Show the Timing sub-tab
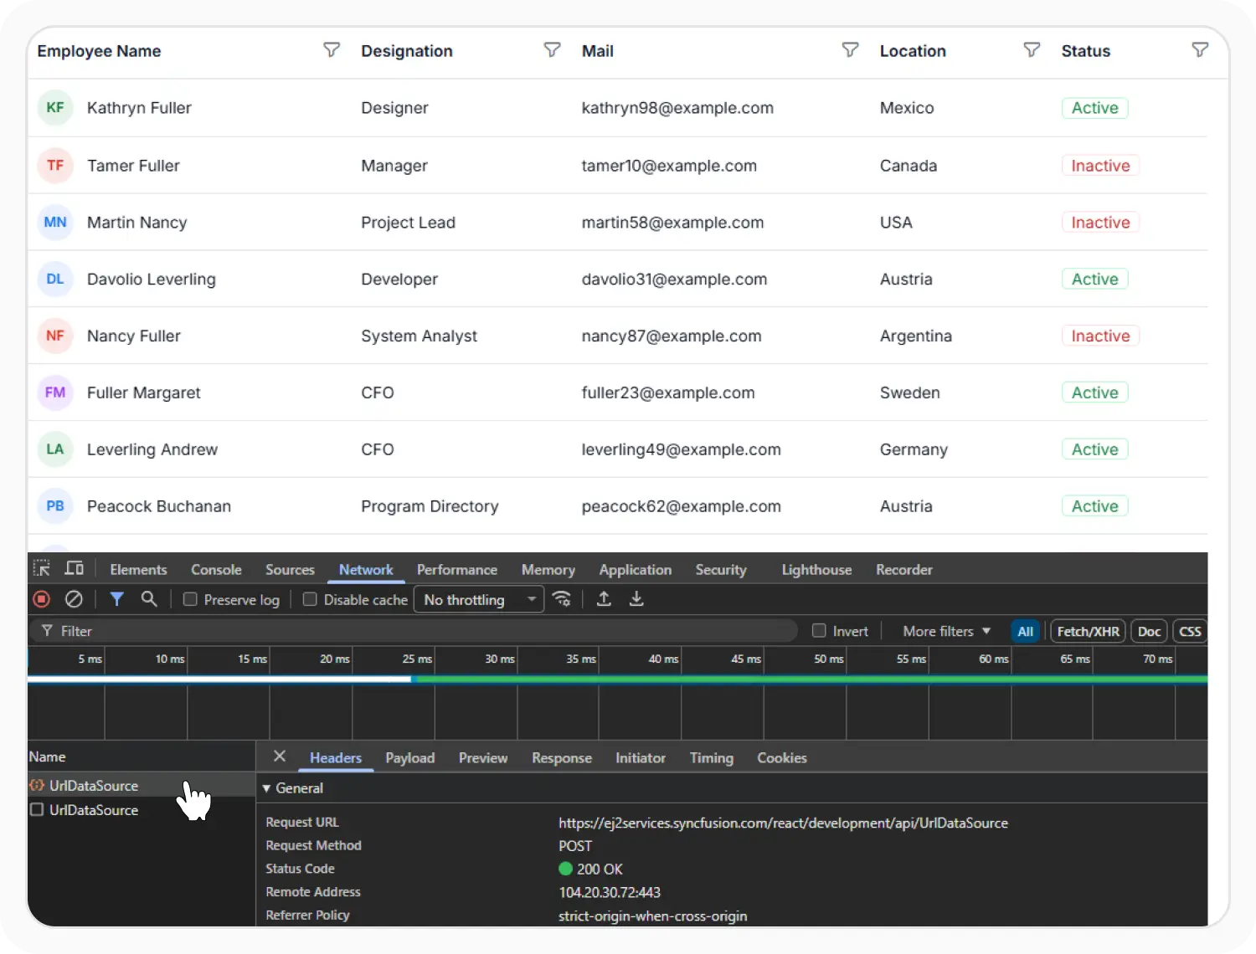The image size is (1256, 954). tap(712, 758)
